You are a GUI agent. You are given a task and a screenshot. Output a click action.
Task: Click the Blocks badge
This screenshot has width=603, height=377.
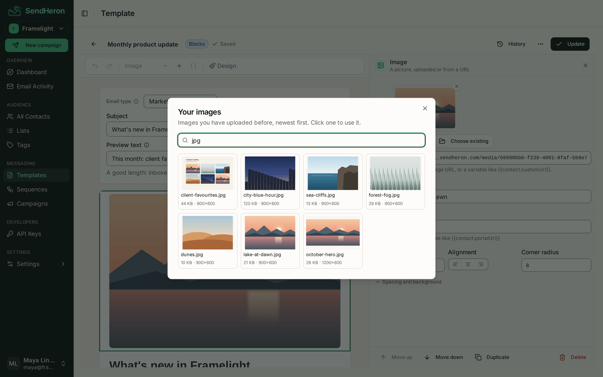[197, 44]
